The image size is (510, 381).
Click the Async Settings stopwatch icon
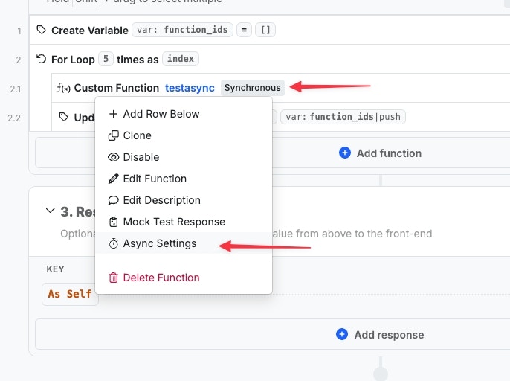click(x=114, y=243)
